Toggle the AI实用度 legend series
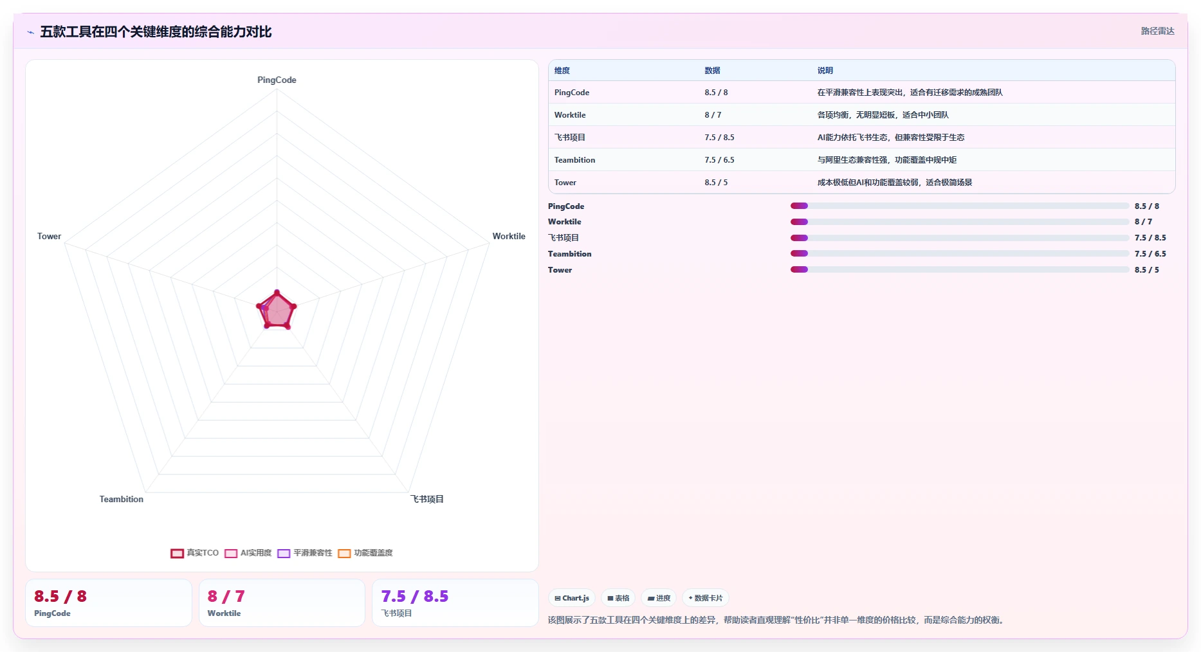 click(x=248, y=553)
